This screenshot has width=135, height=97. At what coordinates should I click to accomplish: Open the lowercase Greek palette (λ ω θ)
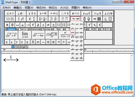tap(97, 13)
